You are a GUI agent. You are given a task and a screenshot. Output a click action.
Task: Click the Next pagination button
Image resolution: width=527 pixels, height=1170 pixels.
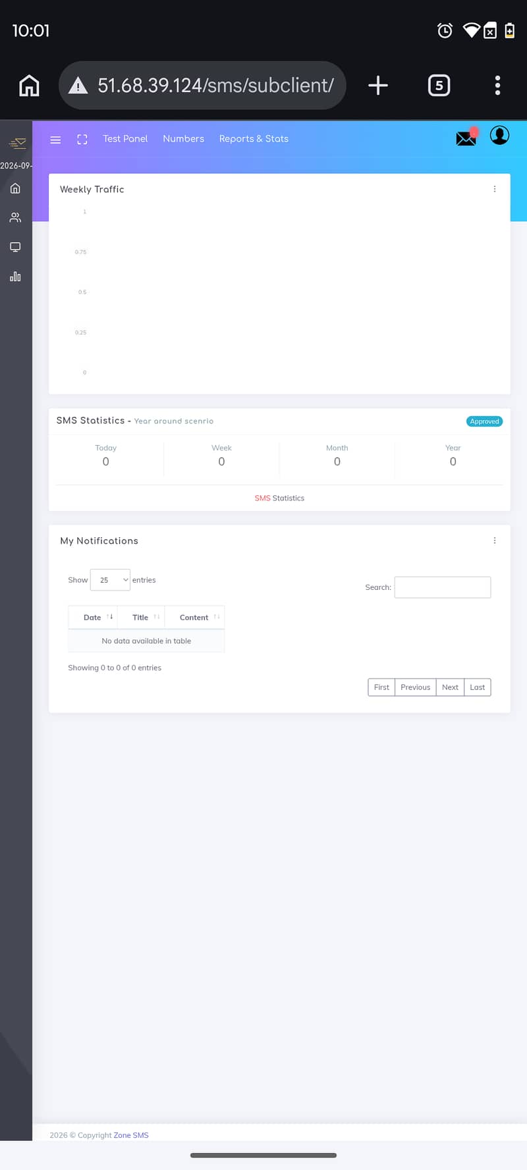coord(450,687)
